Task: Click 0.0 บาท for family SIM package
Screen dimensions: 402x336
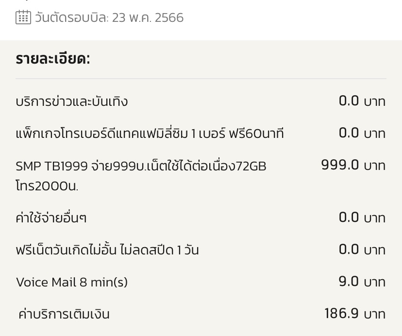Action: coord(362,133)
